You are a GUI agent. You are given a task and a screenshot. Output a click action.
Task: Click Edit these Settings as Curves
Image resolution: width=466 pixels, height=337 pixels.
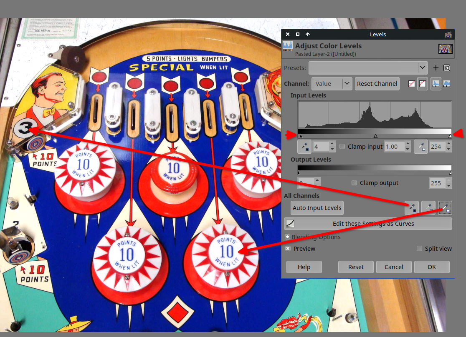coord(368,224)
